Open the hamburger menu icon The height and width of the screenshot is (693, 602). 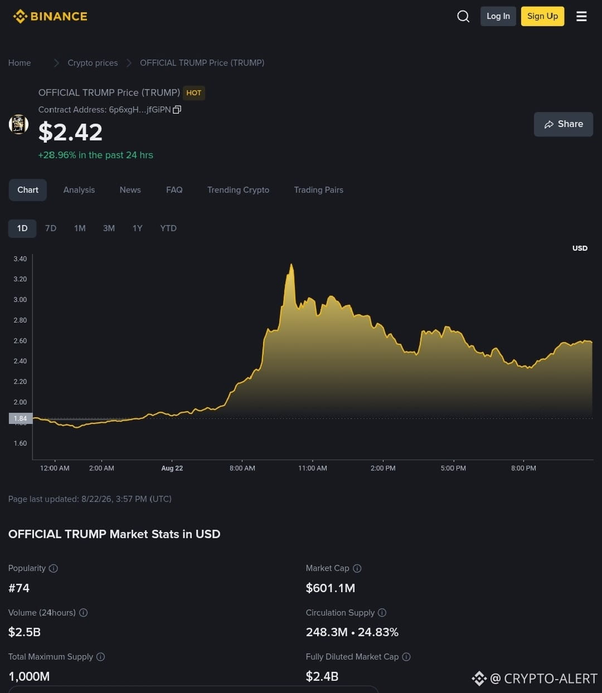click(x=581, y=16)
